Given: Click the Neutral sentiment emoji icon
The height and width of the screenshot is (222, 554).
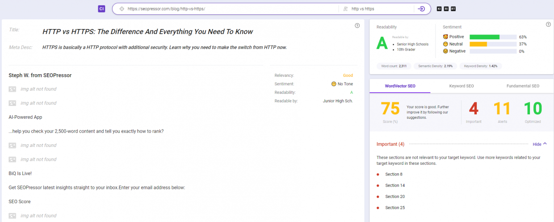Looking at the screenshot, I should tap(445, 44).
